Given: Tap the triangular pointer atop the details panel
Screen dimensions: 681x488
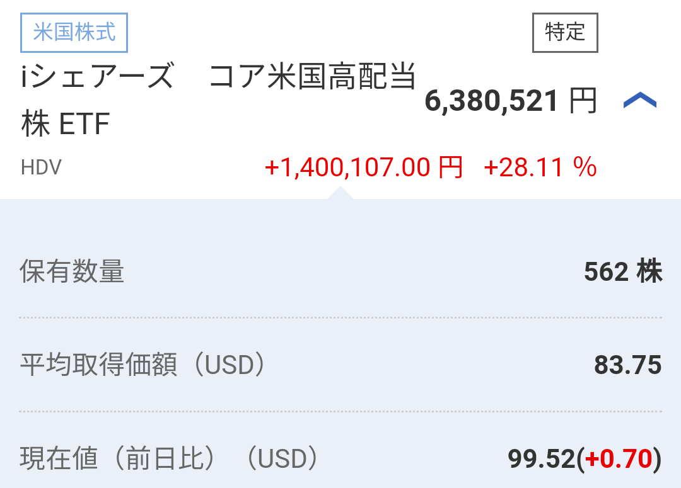Looking at the screenshot, I should point(340,193).
